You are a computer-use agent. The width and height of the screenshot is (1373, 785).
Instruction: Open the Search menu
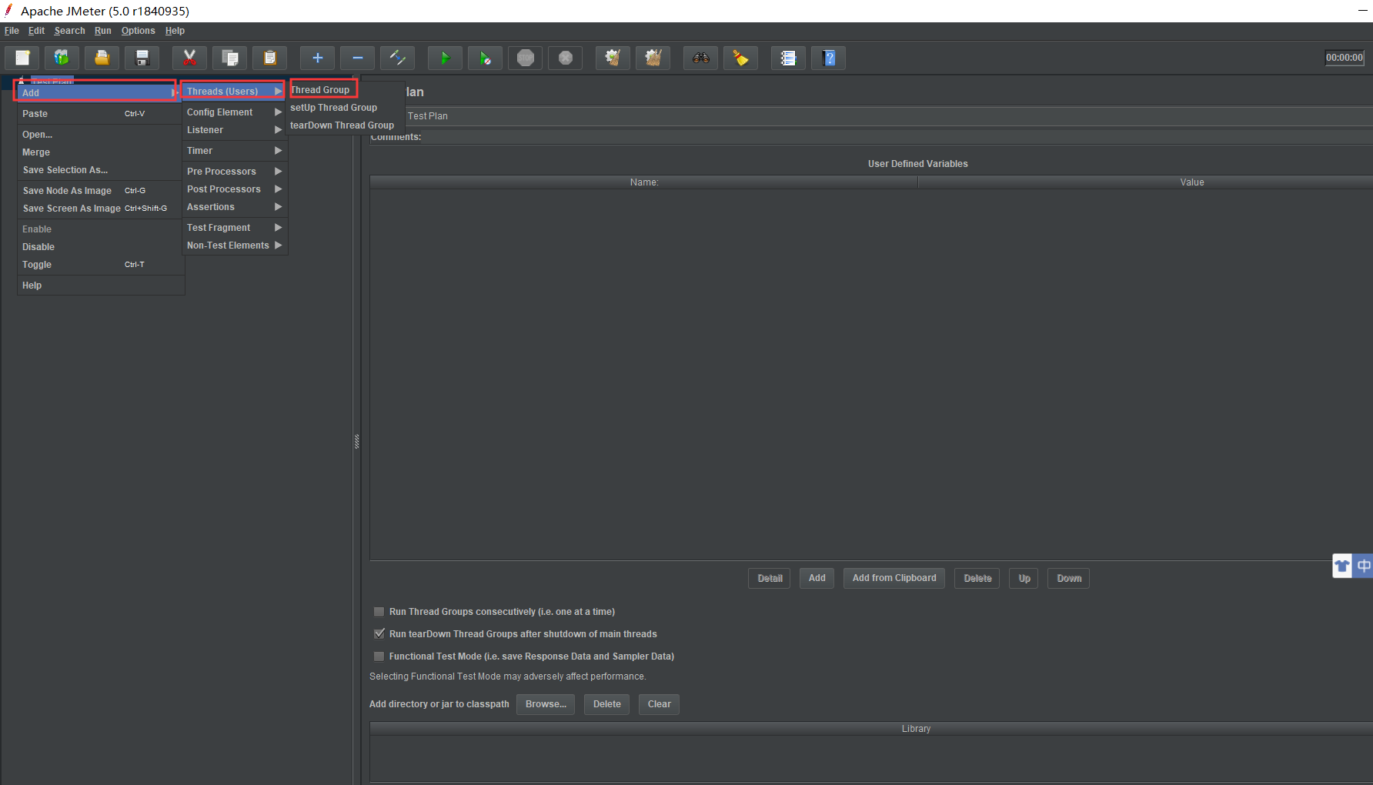coord(70,31)
